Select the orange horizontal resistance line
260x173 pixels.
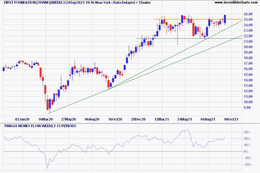198,19
